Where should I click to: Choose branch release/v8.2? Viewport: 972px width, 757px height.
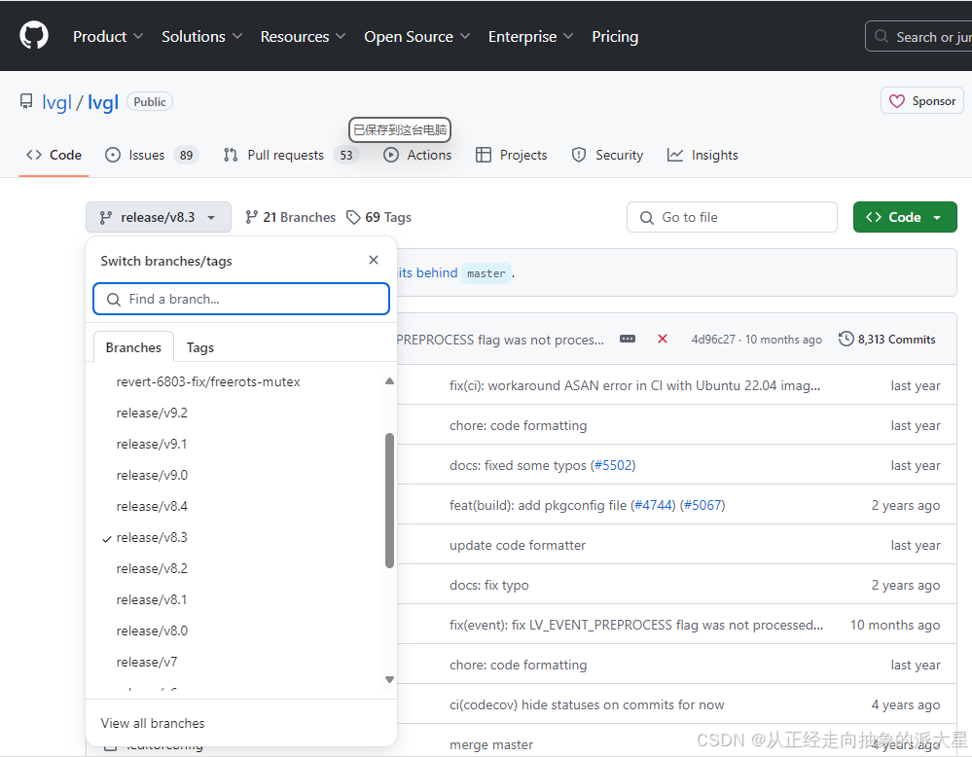pyautogui.click(x=152, y=568)
